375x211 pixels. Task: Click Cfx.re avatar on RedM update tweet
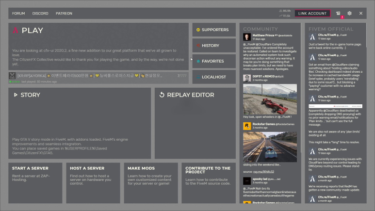pos(312,179)
